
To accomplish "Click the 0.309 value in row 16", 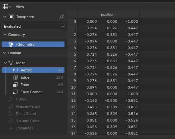I will pos(112,127).
